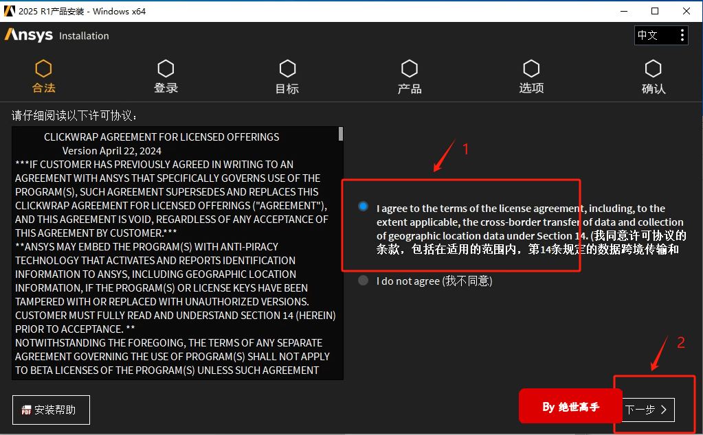The width and height of the screenshot is (703, 435).
Task: Open the three-dot menu beside 中文
Action: [x=682, y=35]
